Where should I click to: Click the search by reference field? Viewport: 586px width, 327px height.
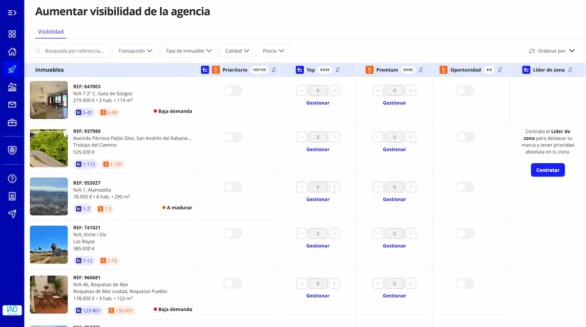pyautogui.click(x=70, y=51)
